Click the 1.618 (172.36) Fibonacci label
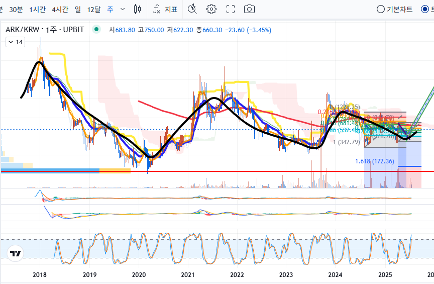 coord(375,161)
